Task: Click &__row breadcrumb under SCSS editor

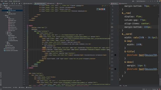Action: (125, 85)
